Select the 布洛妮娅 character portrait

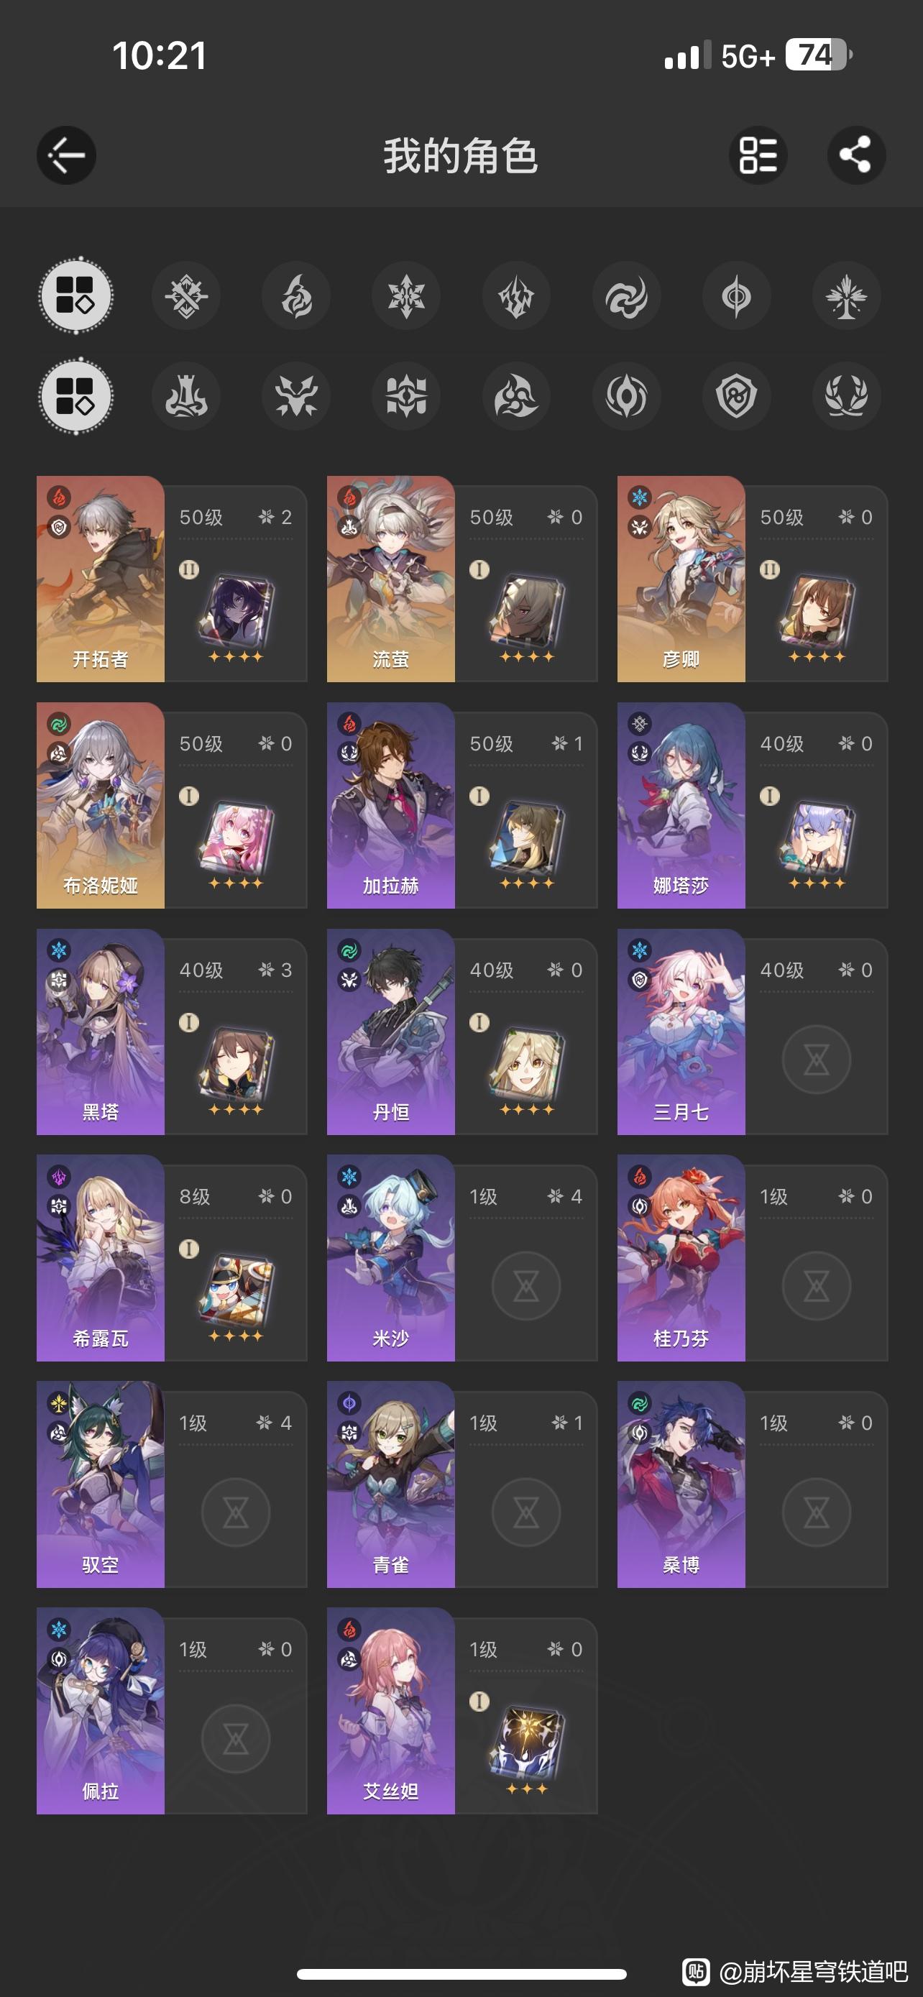coord(101,805)
